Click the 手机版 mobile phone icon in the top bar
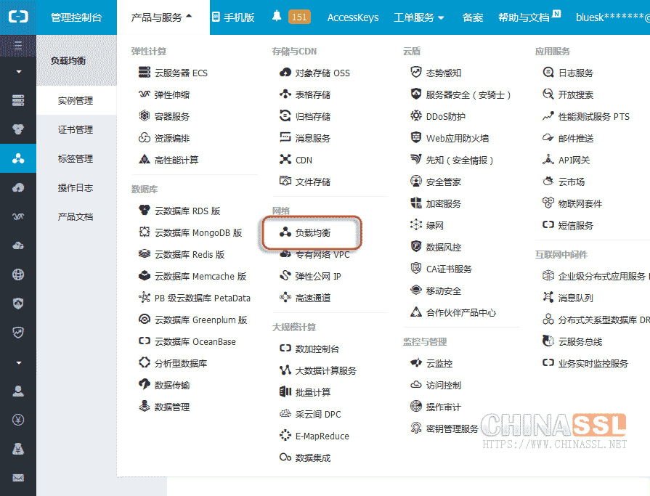Image resolution: width=650 pixels, height=496 pixels. coord(216,17)
